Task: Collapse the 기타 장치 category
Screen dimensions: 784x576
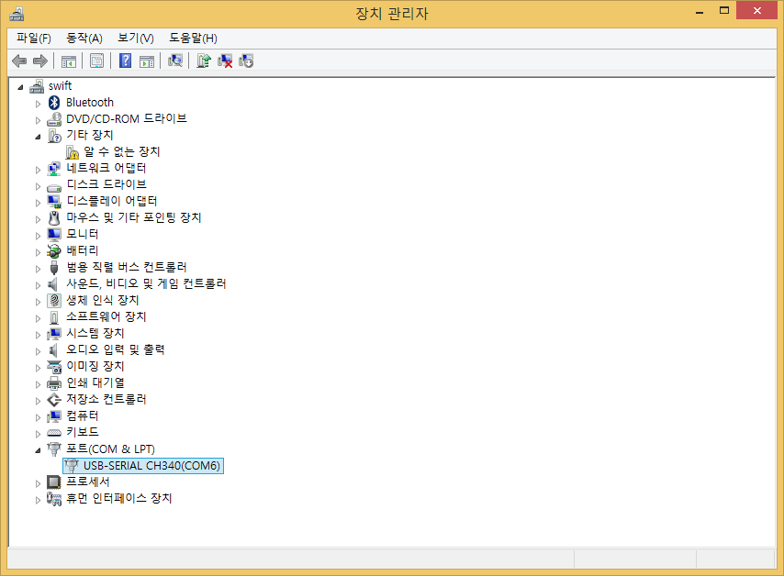Action: [x=38, y=137]
